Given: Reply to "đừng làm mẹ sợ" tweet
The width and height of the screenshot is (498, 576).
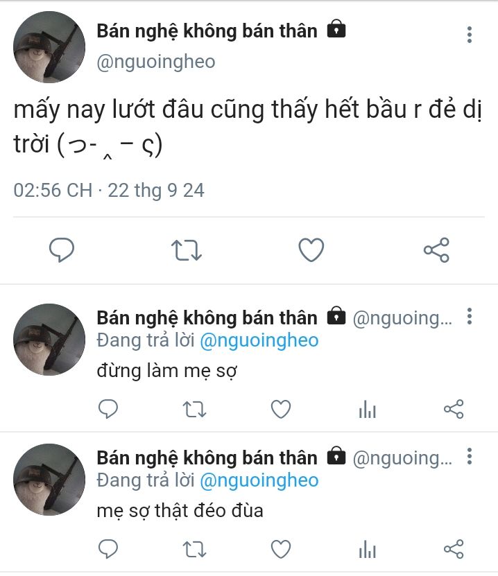Looking at the screenshot, I should click(x=108, y=410).
